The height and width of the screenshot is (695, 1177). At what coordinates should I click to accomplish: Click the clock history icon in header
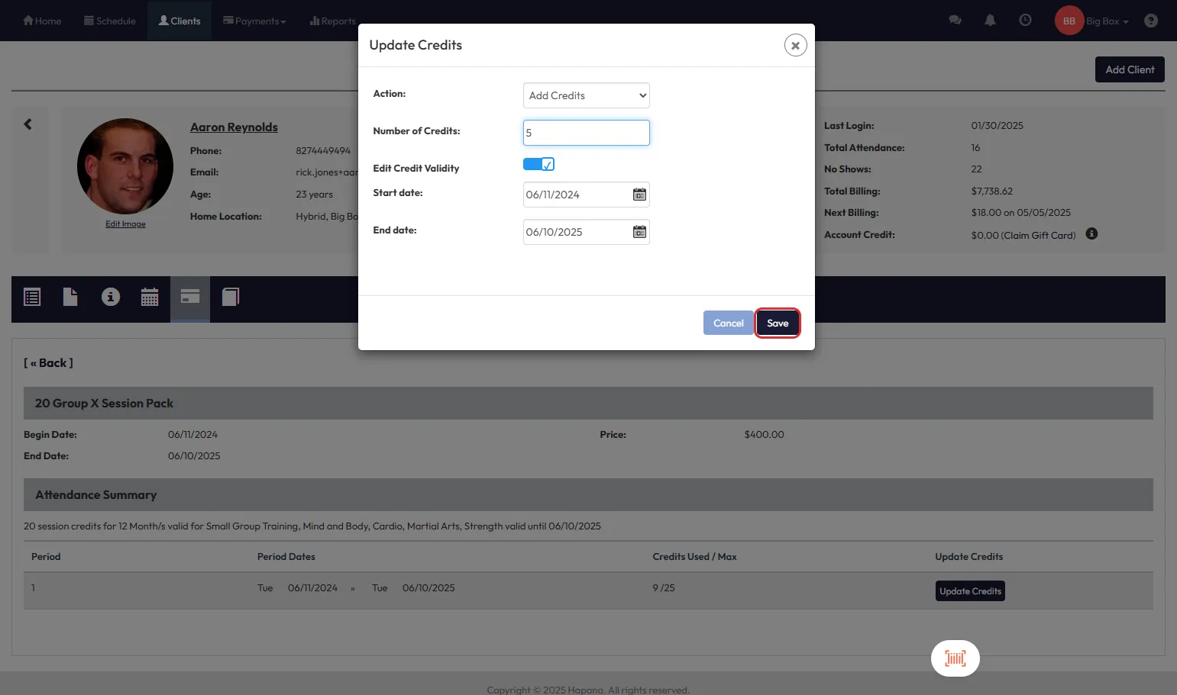coord(1025,21)
